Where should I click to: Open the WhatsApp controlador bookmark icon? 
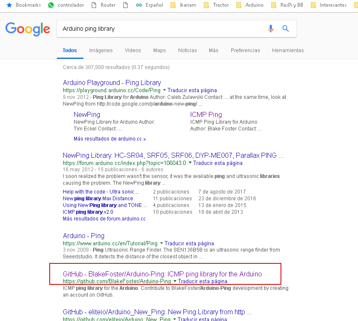coord(51,5)
